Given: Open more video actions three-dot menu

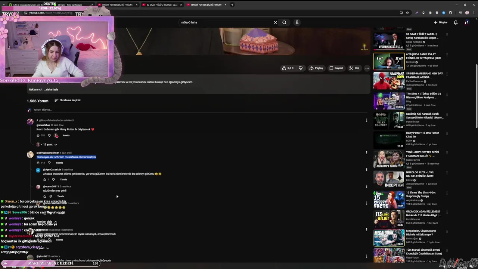Looking at the screenshot, I should [367, 68].
